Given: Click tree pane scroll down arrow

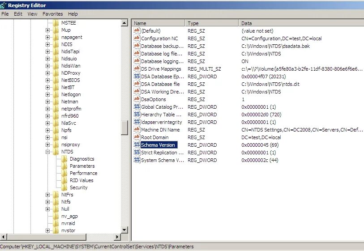Looking at the screenshot, I should (x=124, y=230).
